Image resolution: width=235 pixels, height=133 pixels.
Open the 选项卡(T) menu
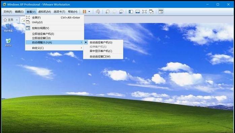(x=59, y=12)
